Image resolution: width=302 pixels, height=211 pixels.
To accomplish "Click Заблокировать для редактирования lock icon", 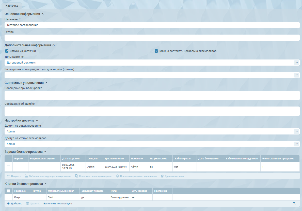I will [x=26, y=176].
